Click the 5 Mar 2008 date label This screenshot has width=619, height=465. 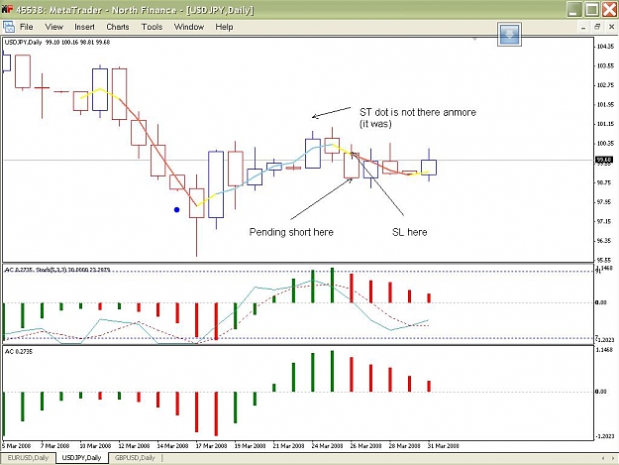pyautogui.click(x=16, y=446)
